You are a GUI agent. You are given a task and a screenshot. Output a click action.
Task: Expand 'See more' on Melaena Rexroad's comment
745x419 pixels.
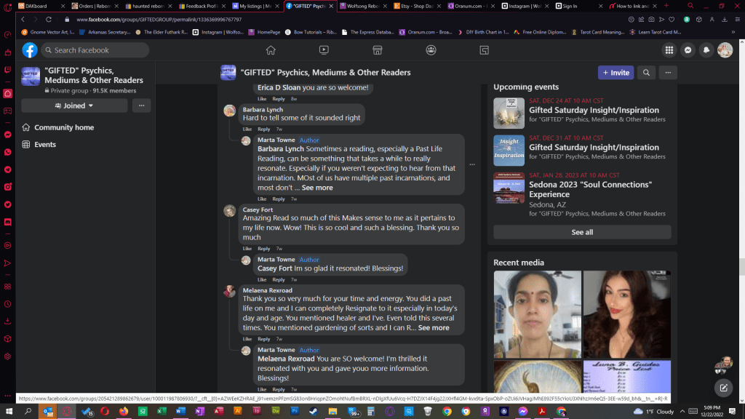pyautogui.click(x=434, y=328)
